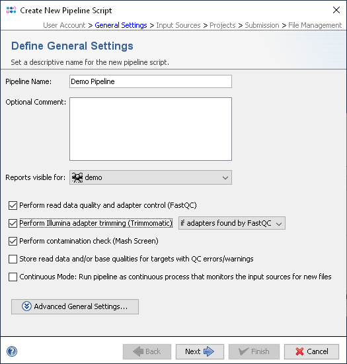Toggle the Trimmomatic adapter trimming checkbox

point(13,223)
